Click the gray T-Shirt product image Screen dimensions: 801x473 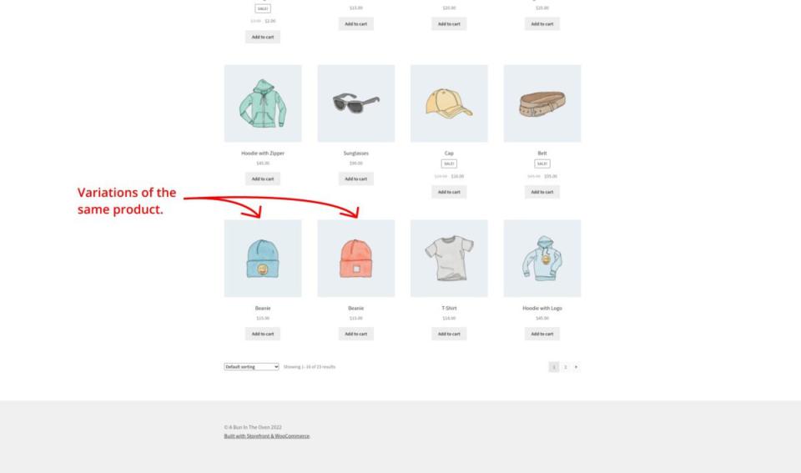pyautogui.click(x=449, y=259)
